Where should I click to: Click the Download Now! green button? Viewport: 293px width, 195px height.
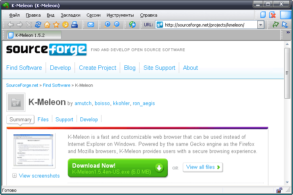pos(118,168)
